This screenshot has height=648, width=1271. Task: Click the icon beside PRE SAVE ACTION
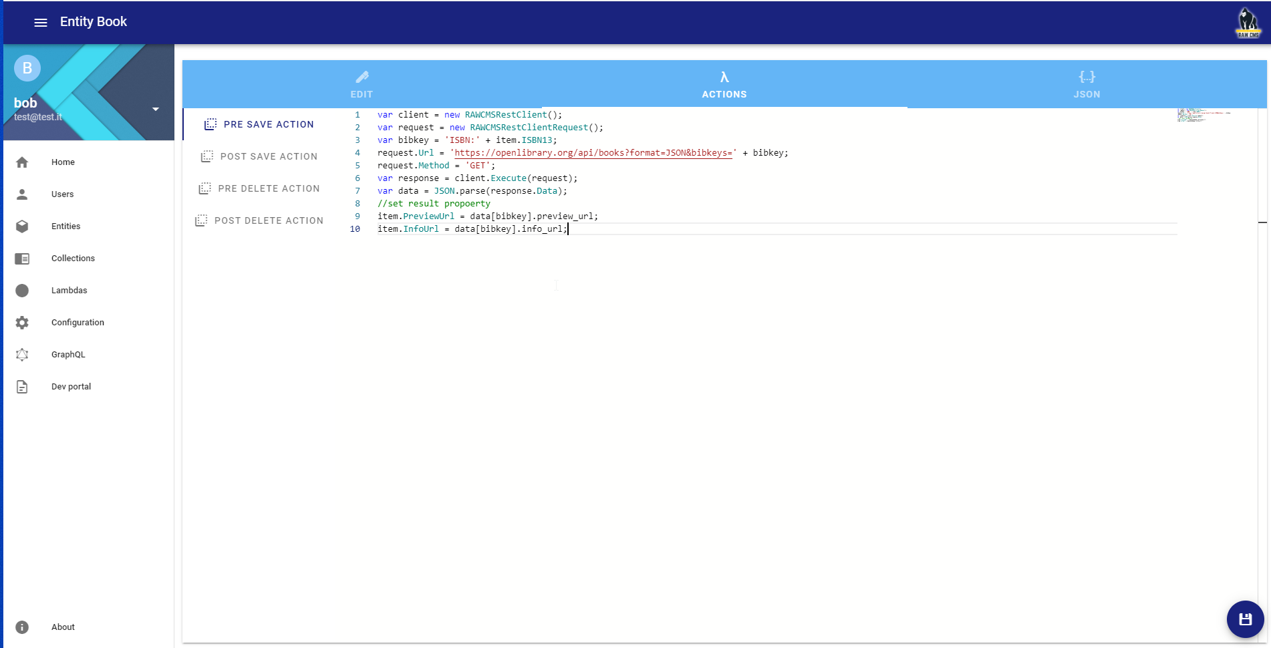tap(210, 124)
